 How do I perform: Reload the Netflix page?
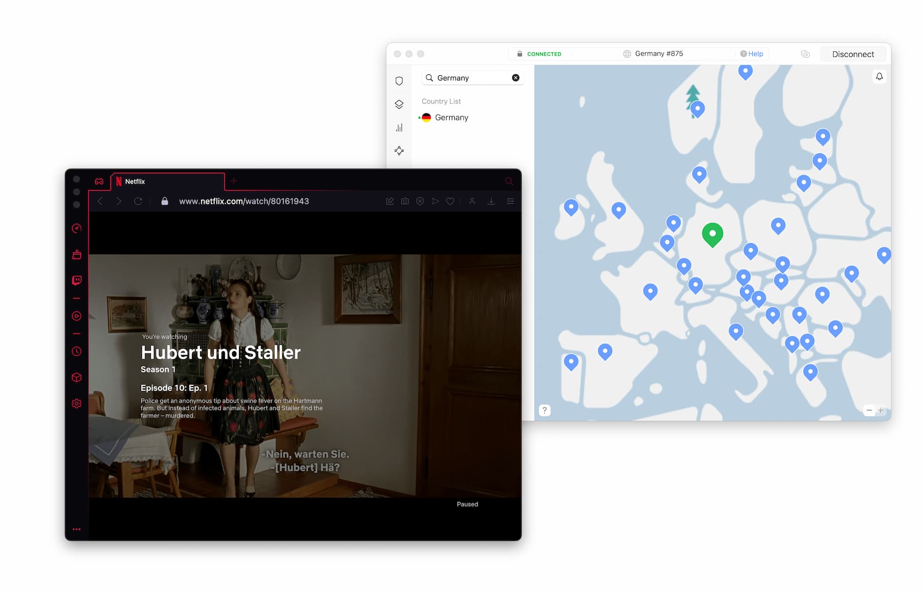click(x=138, y=201)
